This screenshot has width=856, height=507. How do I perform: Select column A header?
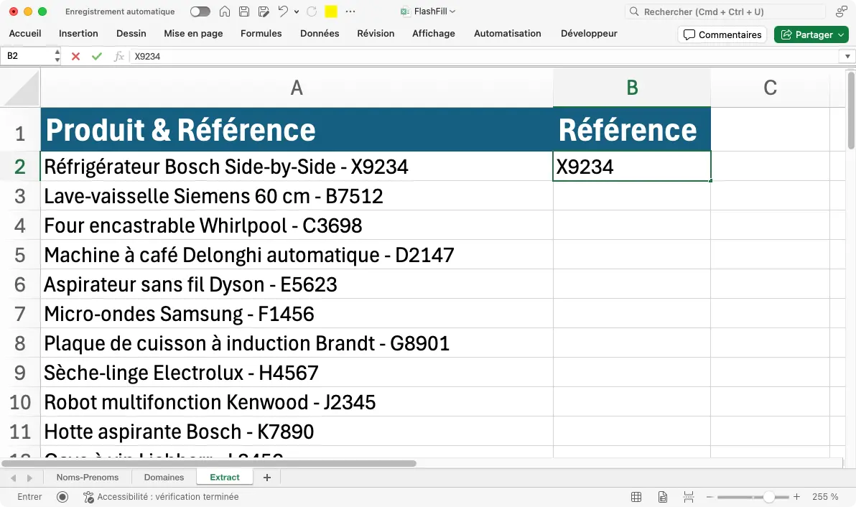297,88
